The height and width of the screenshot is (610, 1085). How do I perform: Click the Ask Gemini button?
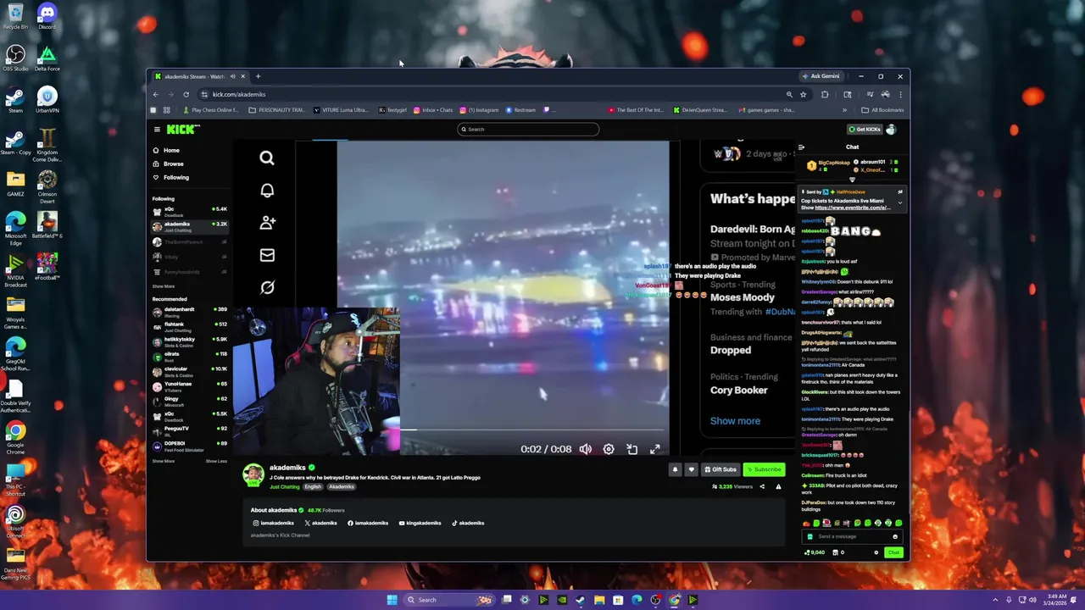click(821, 76)
